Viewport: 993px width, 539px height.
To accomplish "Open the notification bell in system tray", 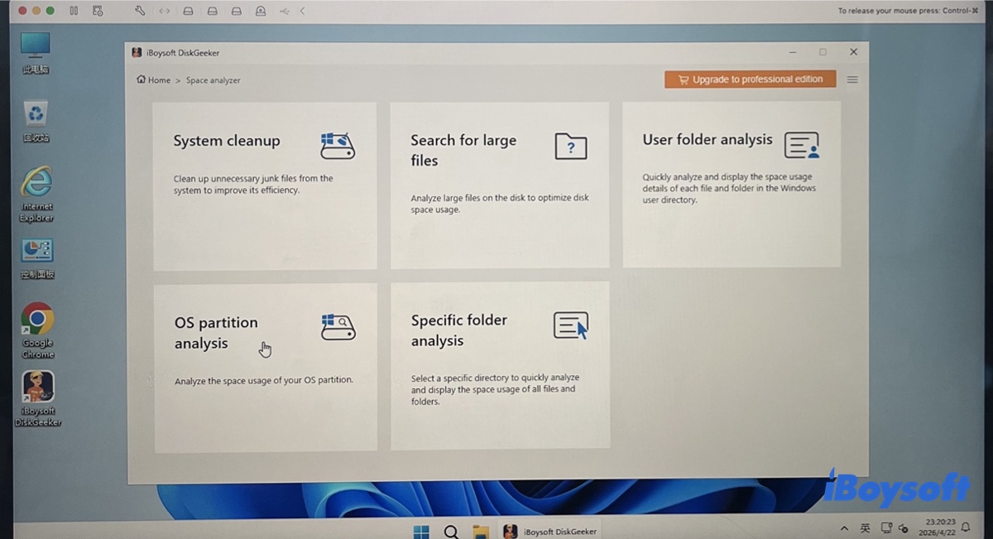I will (x=965, y=527).
